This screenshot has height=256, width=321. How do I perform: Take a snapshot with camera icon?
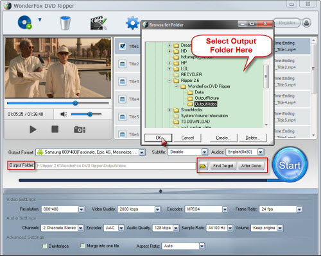pos(80,129)
